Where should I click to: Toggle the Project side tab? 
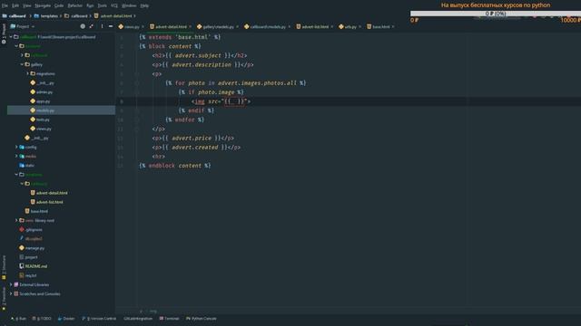click(x=4, y=34)
